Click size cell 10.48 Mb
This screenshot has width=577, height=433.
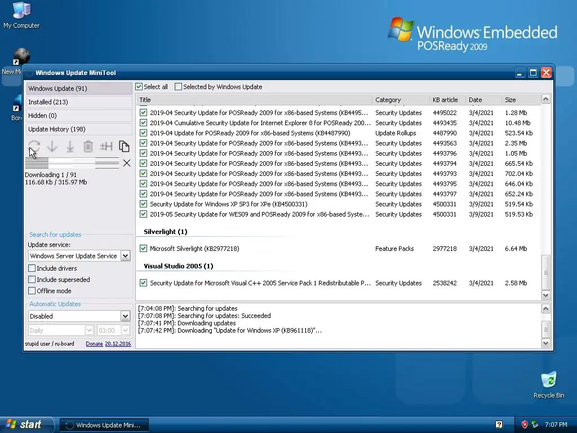(x=517, y=123)
